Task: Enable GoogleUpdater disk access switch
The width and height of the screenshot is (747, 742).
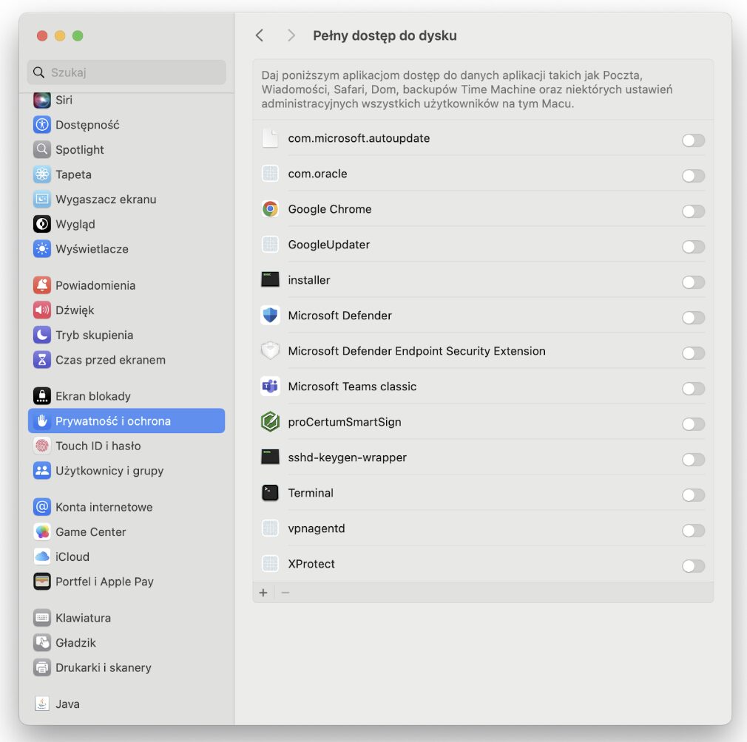Action: [693, 247]
